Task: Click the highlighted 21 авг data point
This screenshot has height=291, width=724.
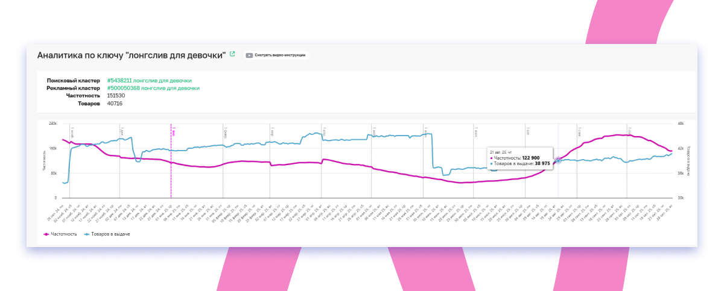Action: 558,160
